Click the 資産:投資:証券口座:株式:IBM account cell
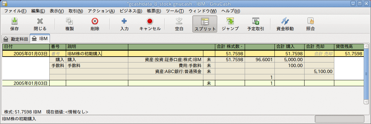 click(165, 60)
